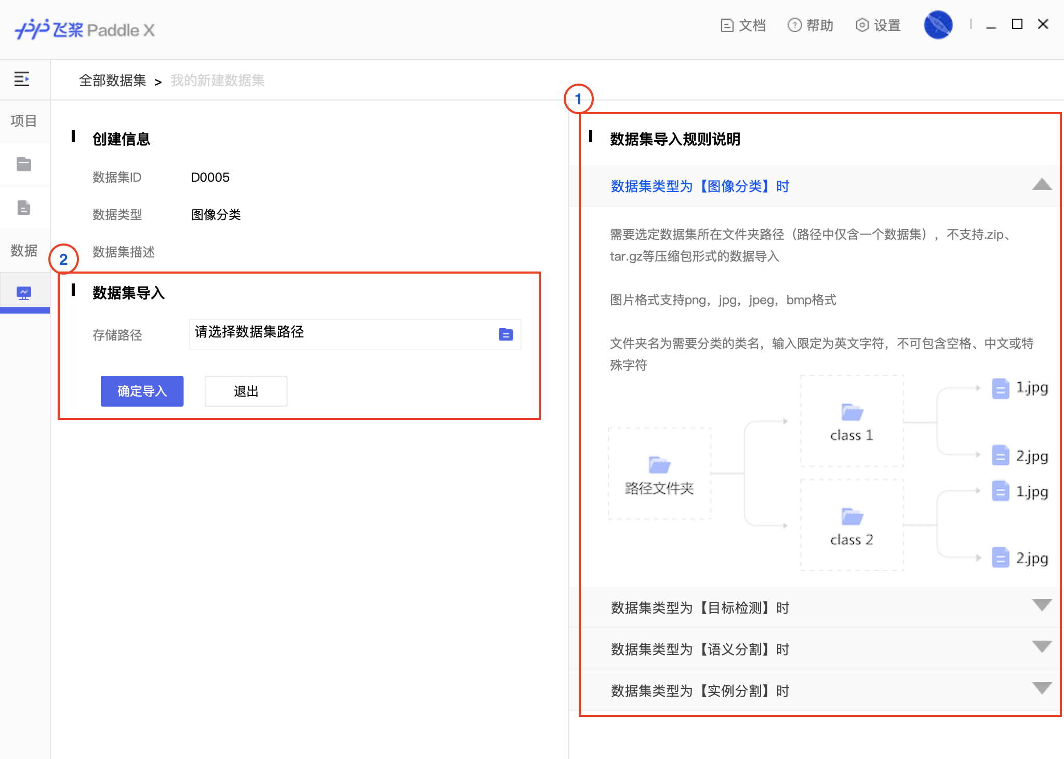Expand the 实例分割 rules section
The width and height of the screenshot is (1064, 759).
pyautogui.click(x=1042, y=688)
